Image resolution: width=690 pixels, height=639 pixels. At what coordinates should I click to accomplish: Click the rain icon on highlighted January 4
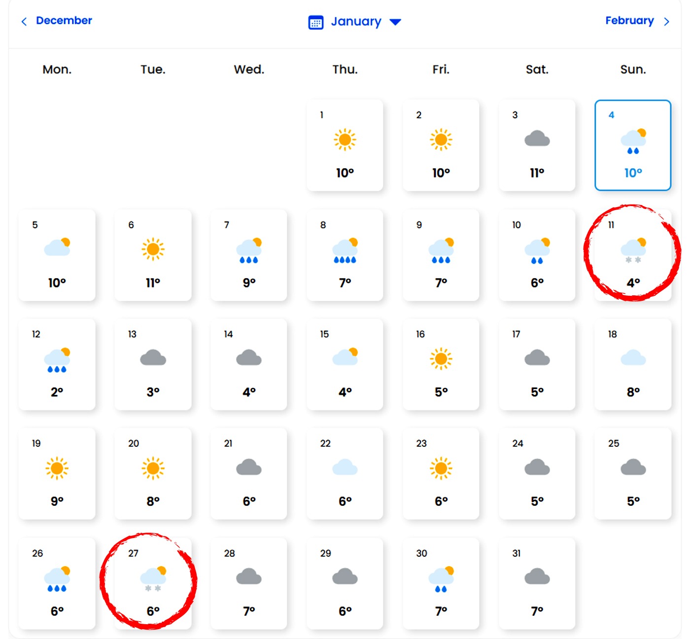633,142
